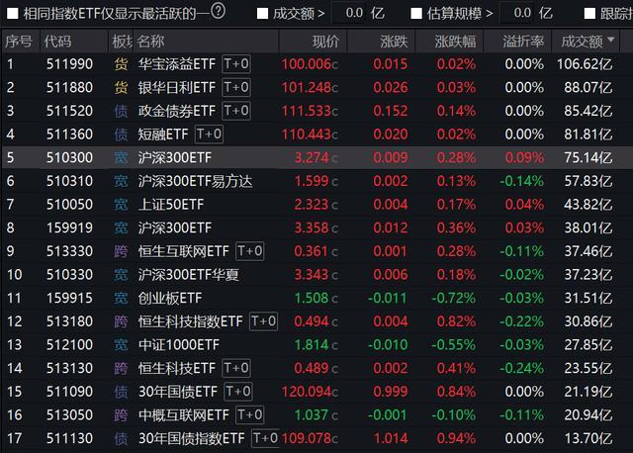Sort by 涨跌幅 column header

coord(455,42)
